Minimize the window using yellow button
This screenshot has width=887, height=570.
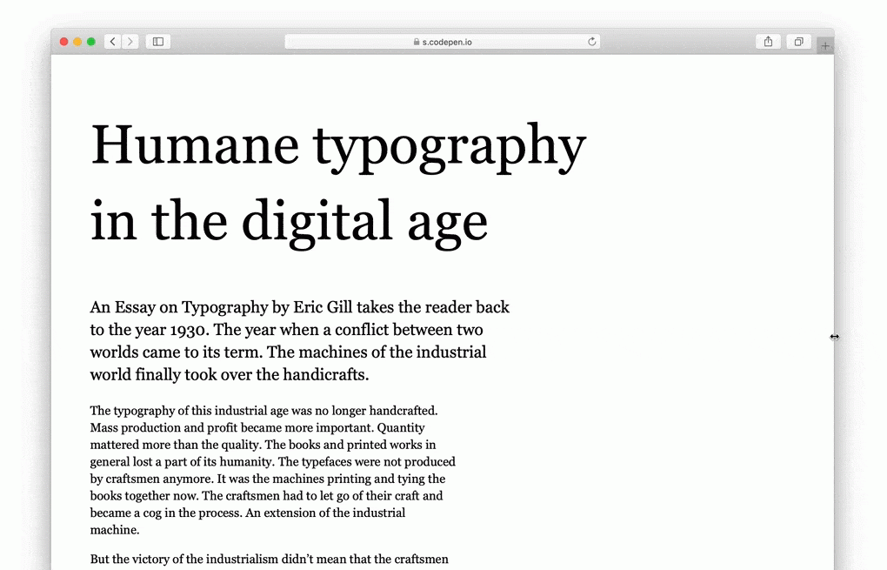pos(77,42)
